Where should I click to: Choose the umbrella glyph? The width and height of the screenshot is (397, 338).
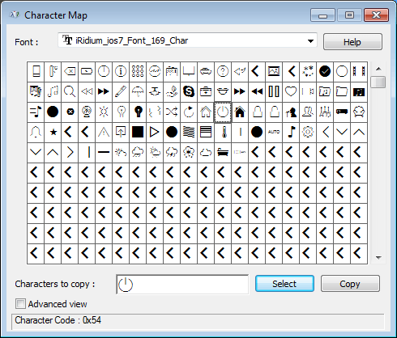click(x=138, y=91)
